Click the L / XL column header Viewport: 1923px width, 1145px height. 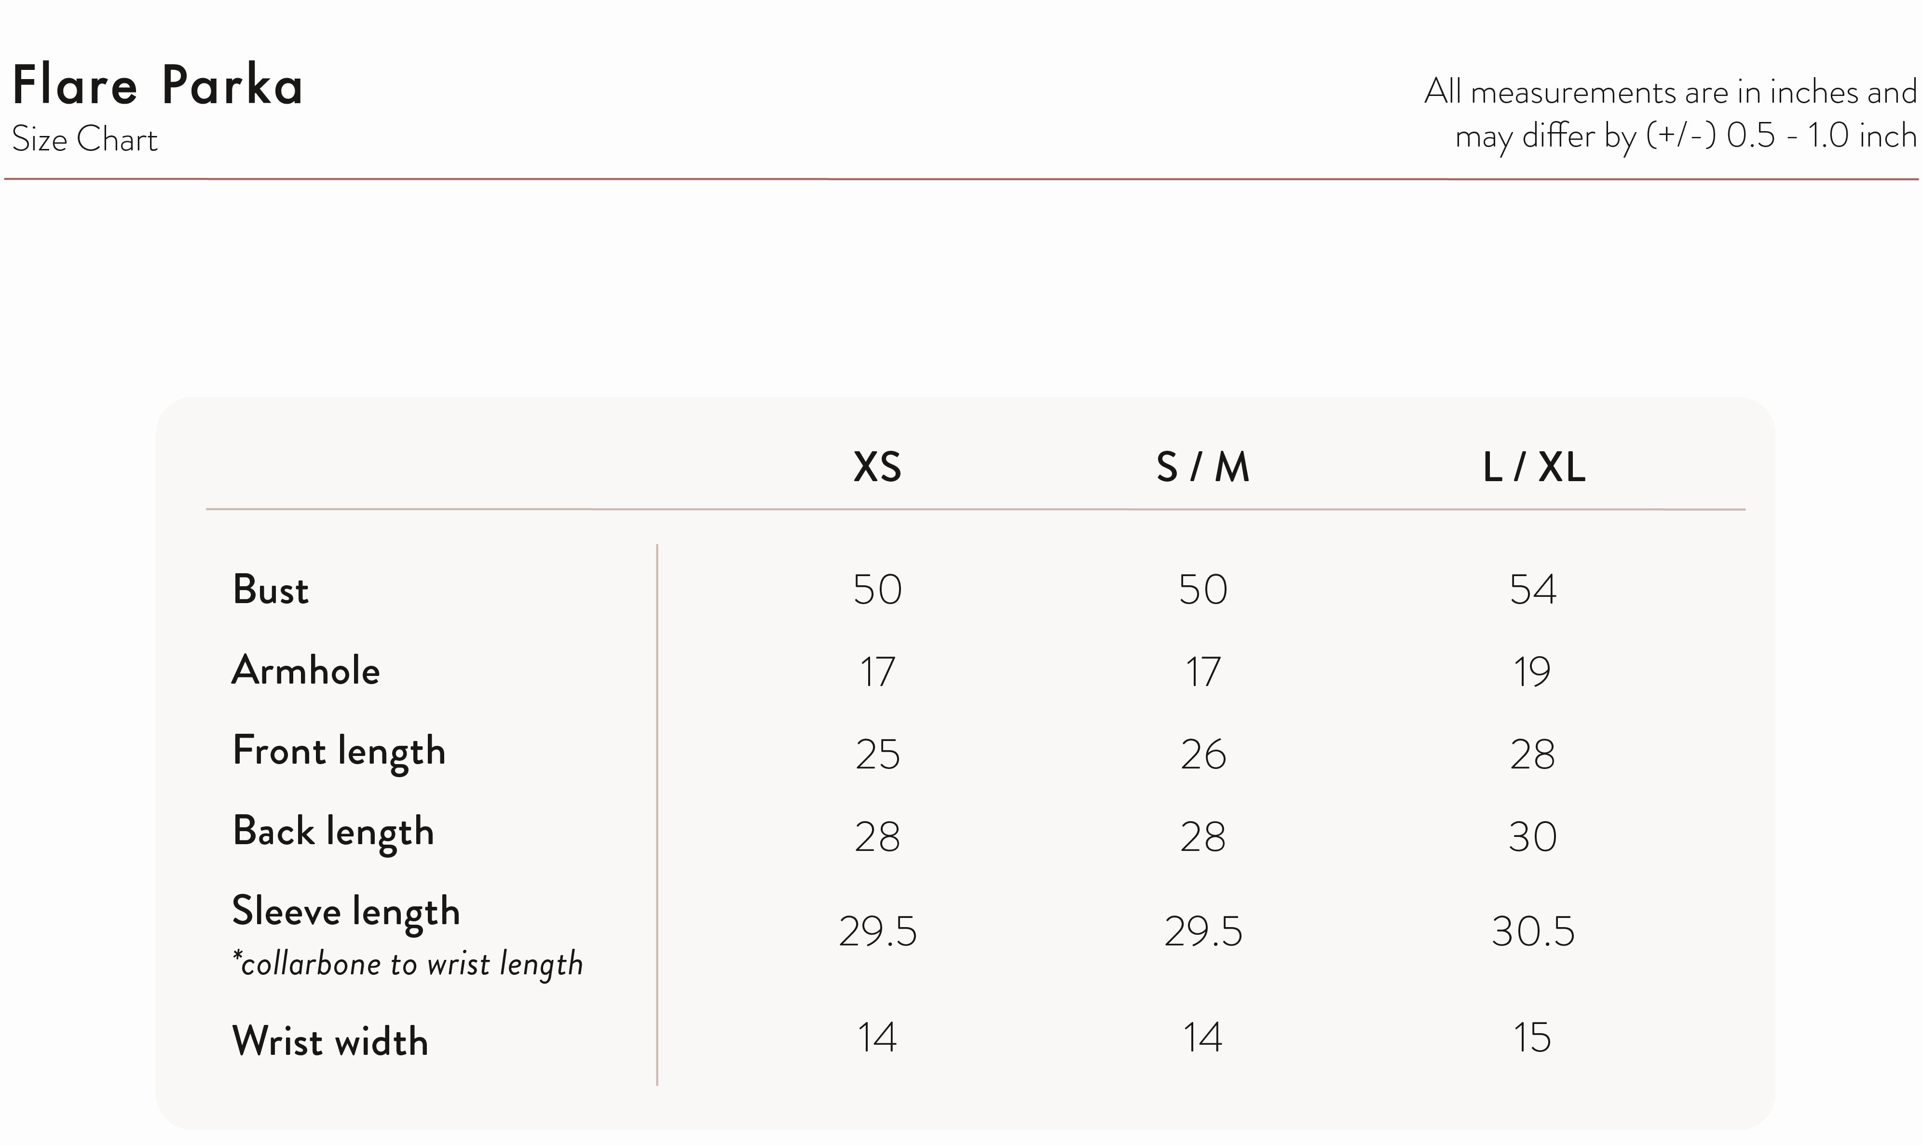pos(1534,467)
